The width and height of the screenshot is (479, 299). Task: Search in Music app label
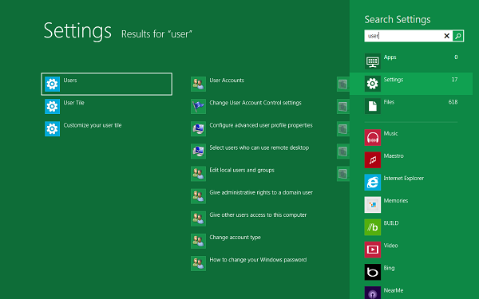(390, 133)
